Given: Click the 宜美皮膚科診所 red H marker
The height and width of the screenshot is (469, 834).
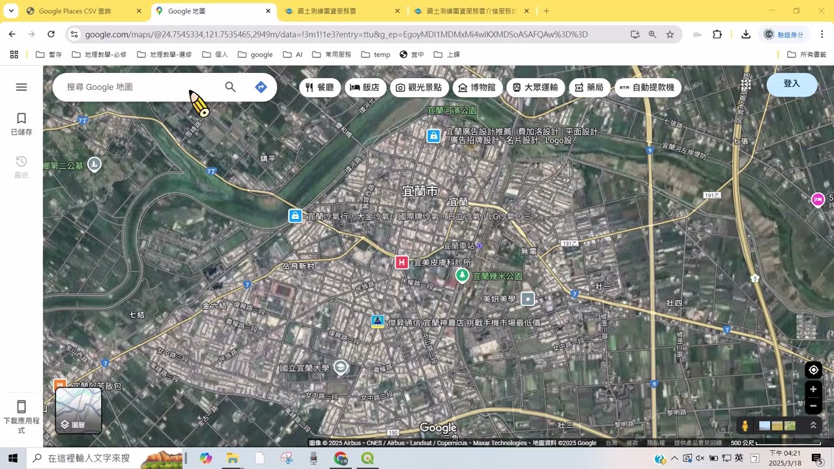Looking at the screenshot, I should pos(402,263).
